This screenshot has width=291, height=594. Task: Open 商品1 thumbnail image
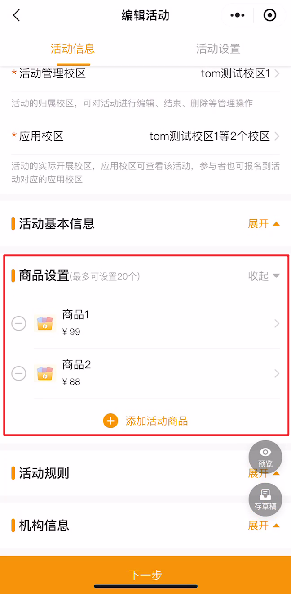tap(45, 323)
